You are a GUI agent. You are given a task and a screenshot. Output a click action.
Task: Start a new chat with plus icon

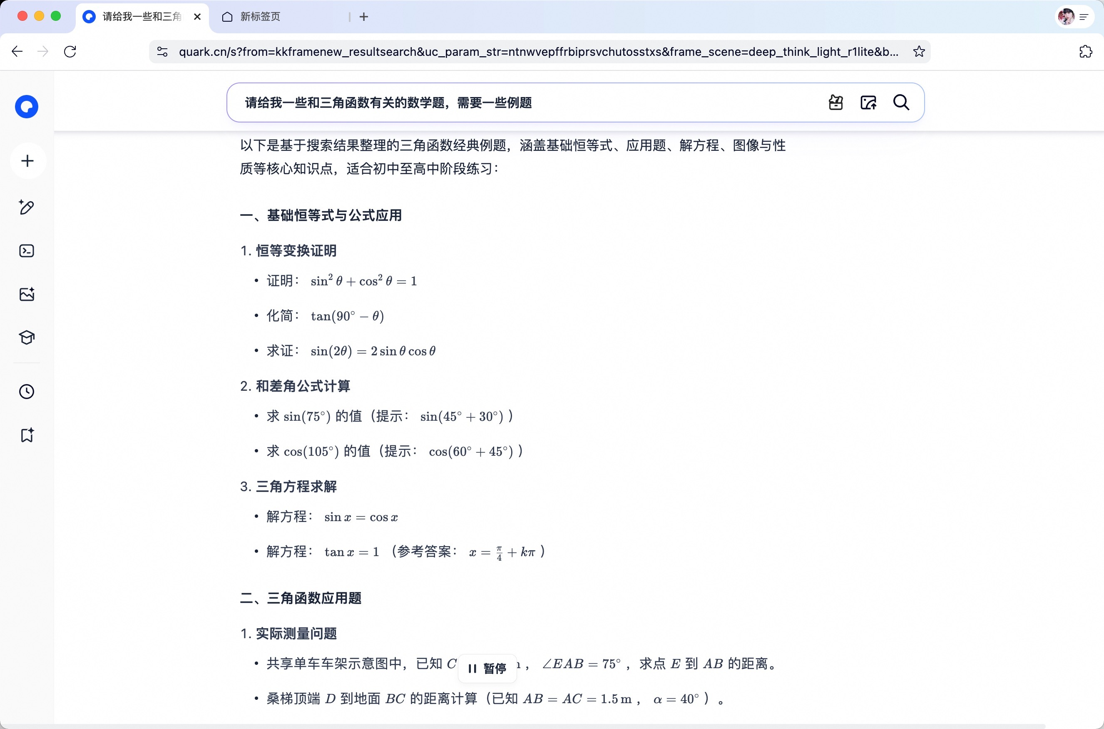[x=27, y=161]
